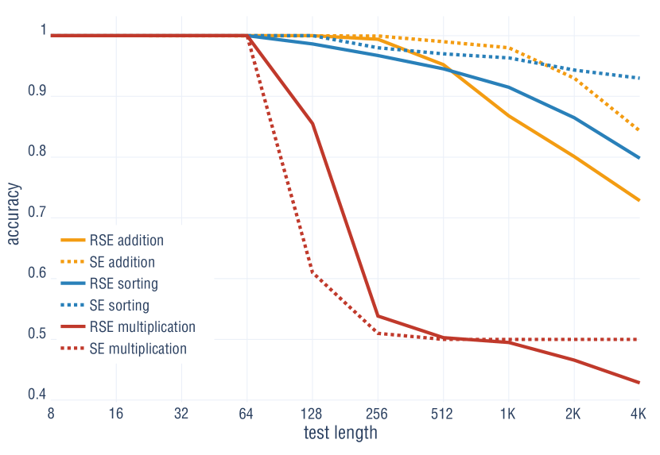Select the "test length" x-axis title
Screen dimensions: 660x455
tap(340, 434)
